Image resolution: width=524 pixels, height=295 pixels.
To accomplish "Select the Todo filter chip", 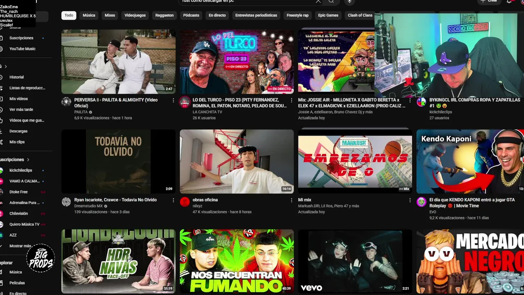I will click(69, 15).
